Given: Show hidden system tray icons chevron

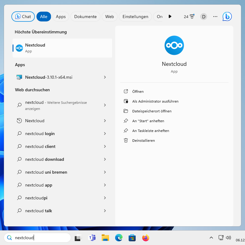Looking at the screenshot, I should (x=211, y=238).
